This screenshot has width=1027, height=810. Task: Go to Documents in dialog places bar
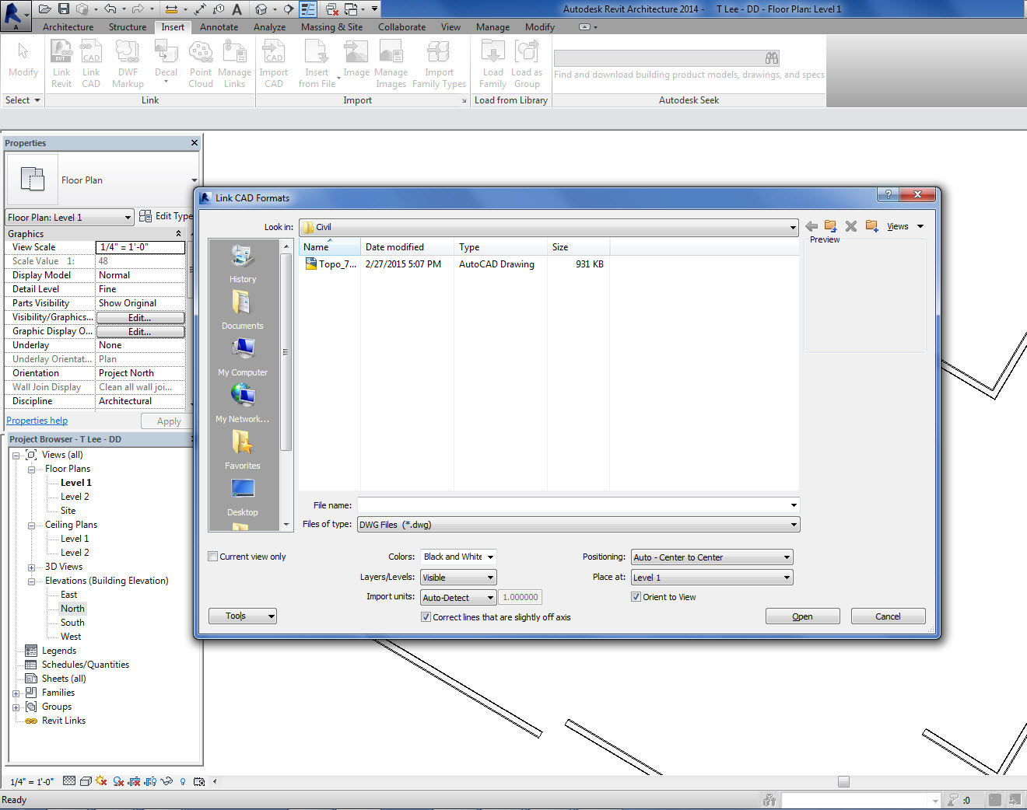tap(243, 311)
